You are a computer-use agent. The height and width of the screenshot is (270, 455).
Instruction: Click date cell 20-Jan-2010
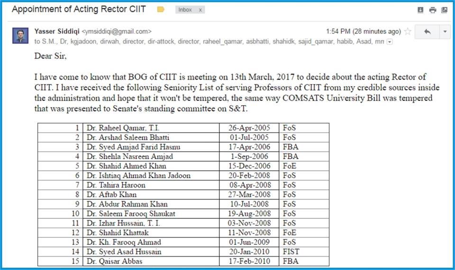point(249,252)
